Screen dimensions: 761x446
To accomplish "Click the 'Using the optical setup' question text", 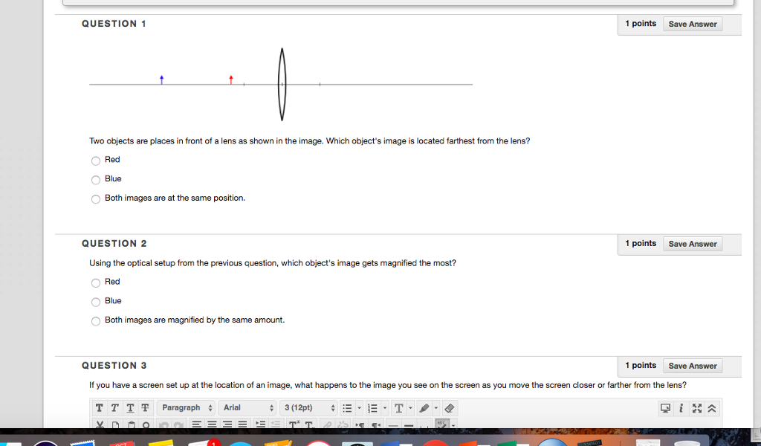I will pos(273,263).
